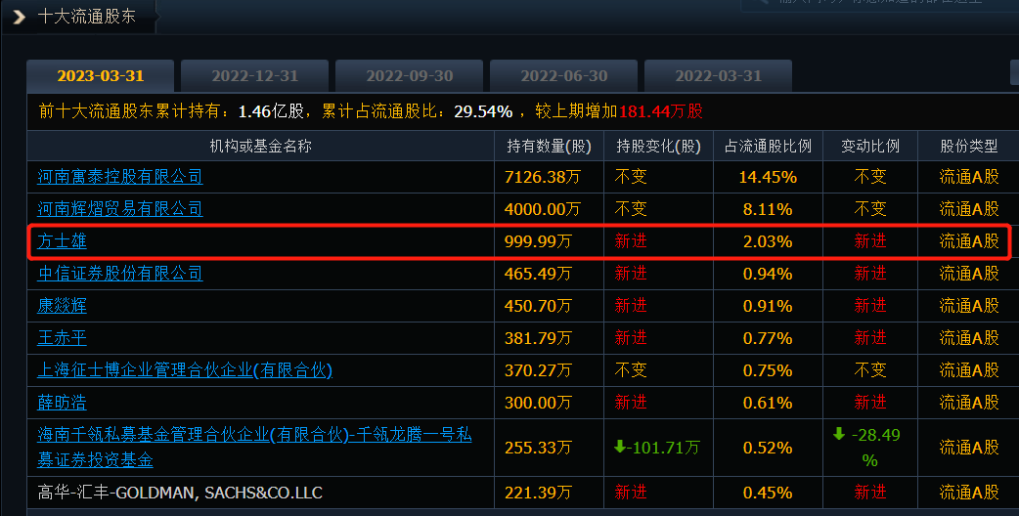Open 中信证券股份有限公司 shareholder link
The height and width of the screenshot is (516, 1019).
pyautogui.click(x=120, y=274)
